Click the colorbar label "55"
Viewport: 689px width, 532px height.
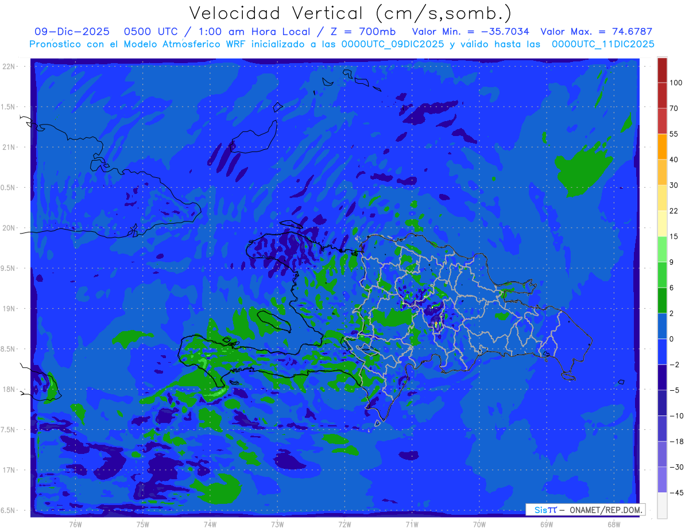tap(674, 134)
